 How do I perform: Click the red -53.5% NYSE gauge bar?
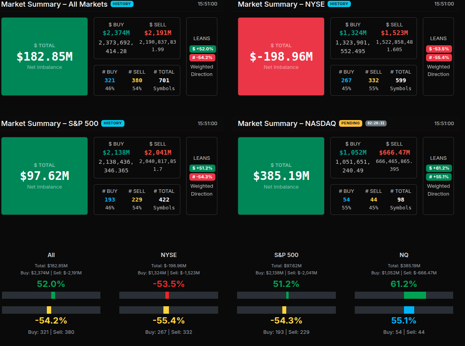point(167,295)
